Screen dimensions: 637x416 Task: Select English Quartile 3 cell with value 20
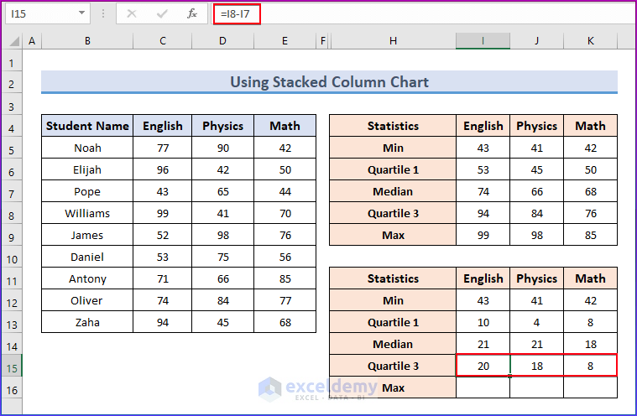(483, 366)
